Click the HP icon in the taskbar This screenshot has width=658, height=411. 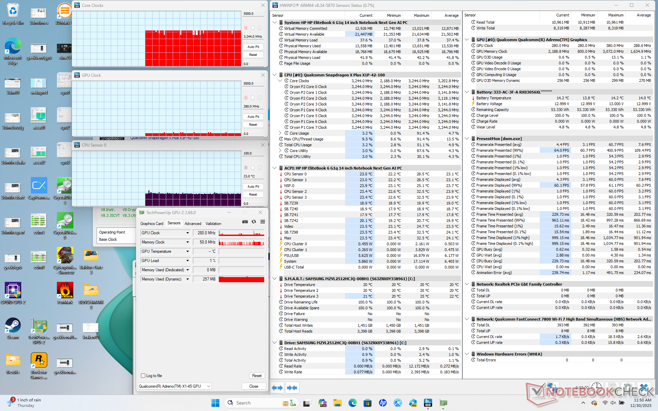pos(383,403)
